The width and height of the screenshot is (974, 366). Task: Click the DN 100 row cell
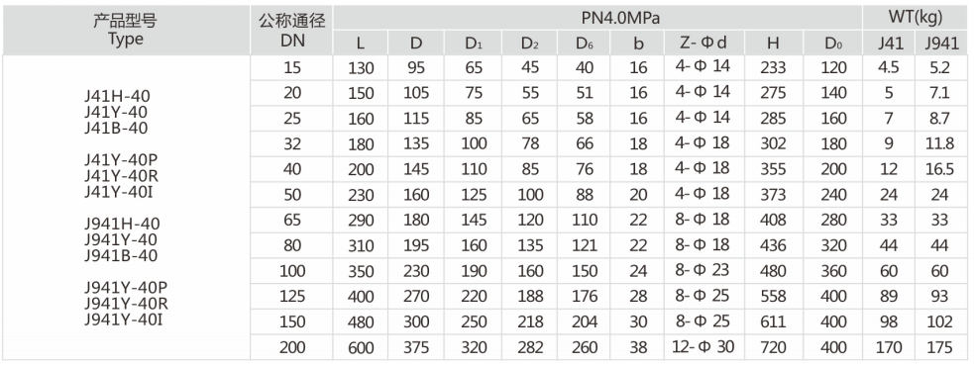click(x=292, y=271)
